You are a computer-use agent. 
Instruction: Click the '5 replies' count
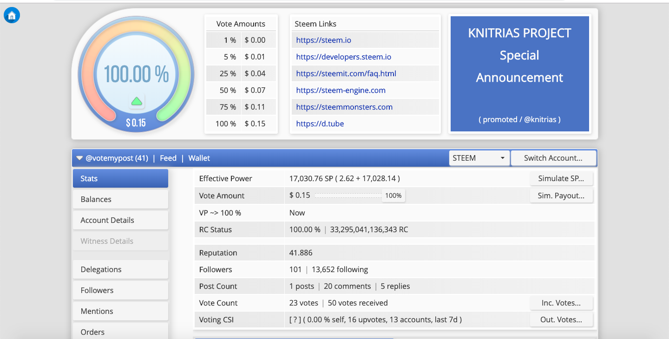tap(395, 286)
